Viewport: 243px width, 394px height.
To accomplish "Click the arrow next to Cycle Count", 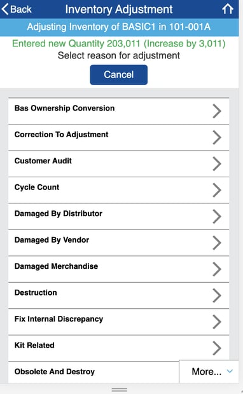I will pyautogui.click(x=217, y=190).
